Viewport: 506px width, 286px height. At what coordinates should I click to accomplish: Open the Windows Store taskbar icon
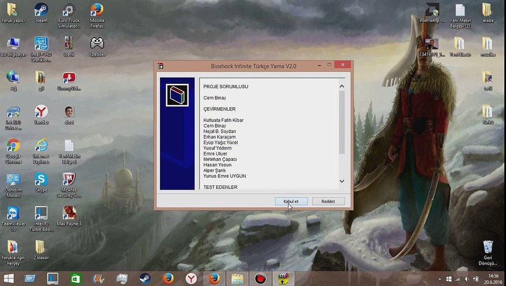76,279
